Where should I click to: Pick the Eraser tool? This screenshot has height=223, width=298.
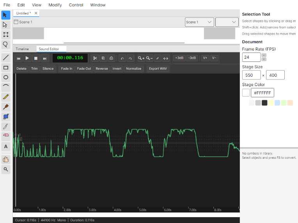click(6, 135)
